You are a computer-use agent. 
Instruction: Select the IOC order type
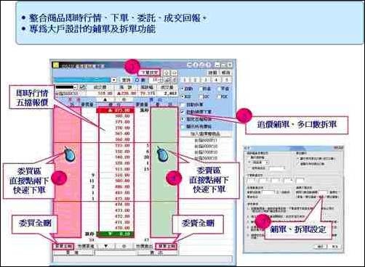tap(201, 96)
